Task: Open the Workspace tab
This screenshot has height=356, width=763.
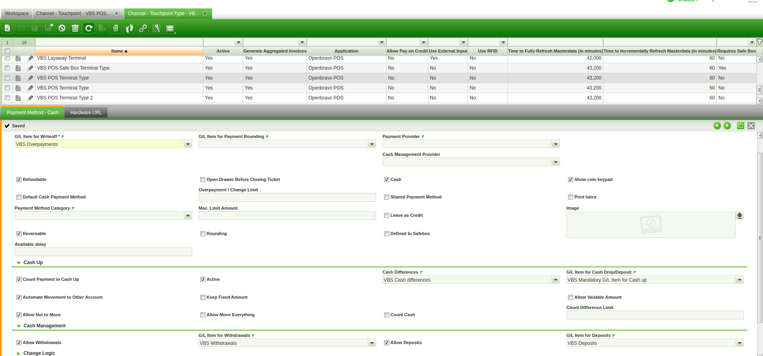Action: coord(17,14)
